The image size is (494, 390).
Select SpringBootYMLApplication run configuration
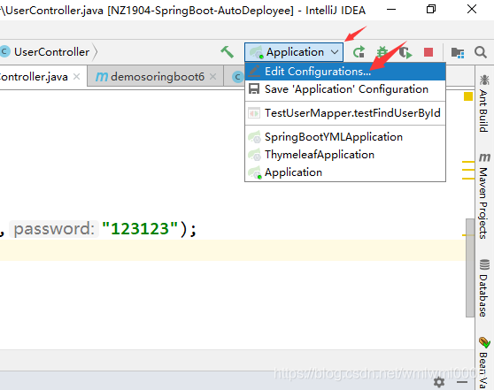point(345,137)
